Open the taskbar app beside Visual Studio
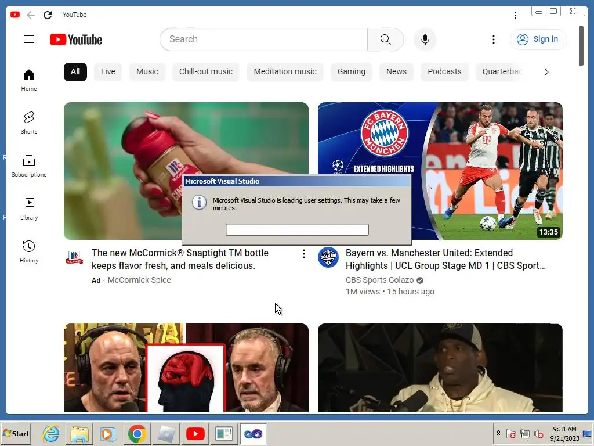The height and width of the screenshot is (446, 594). (x=224, y=433)
